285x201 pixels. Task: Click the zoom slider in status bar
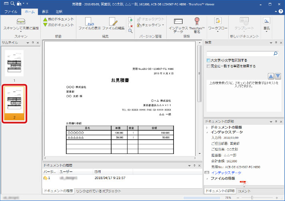click(x=252, y=197)
